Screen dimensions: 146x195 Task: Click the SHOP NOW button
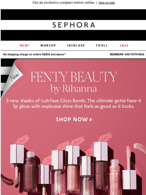(x=74, y=119)
